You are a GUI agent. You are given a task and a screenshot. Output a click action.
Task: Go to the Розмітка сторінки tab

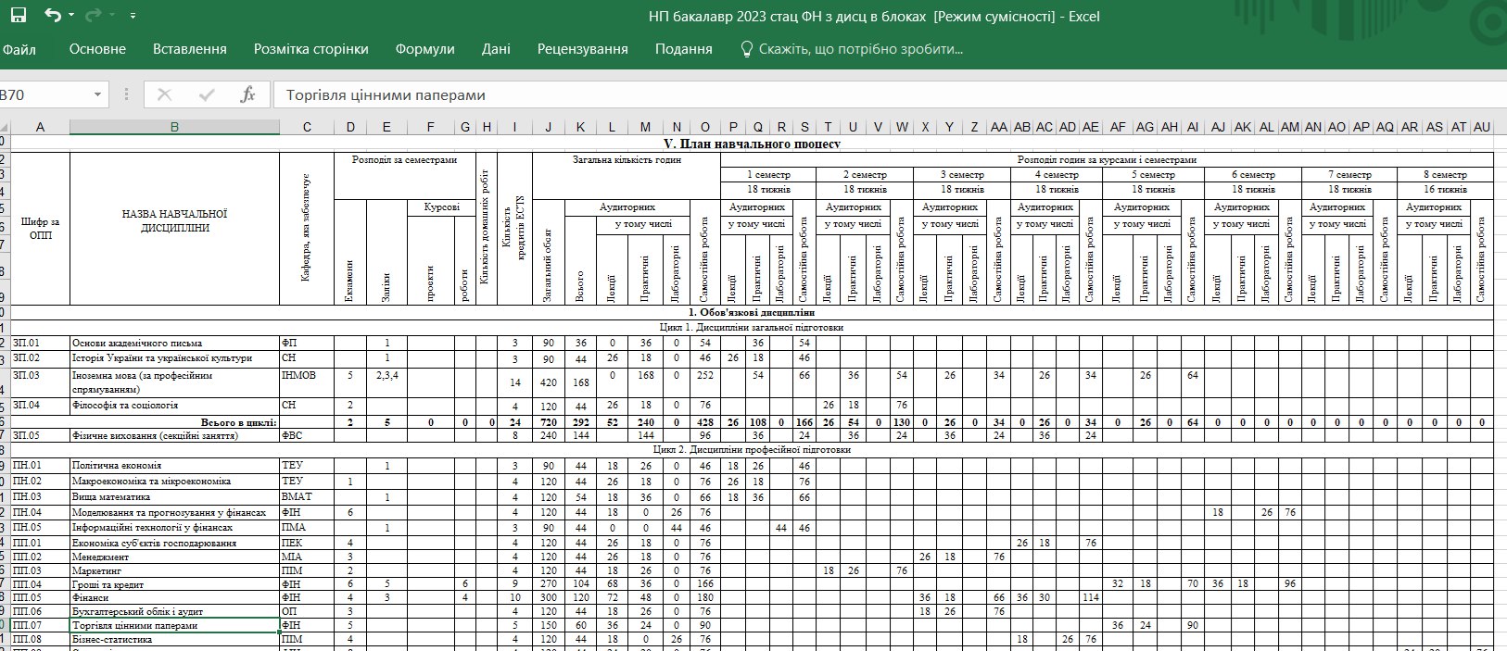(x=310, y=49)
